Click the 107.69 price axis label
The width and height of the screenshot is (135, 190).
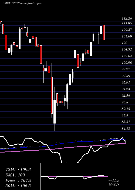(x=127, y=36)
